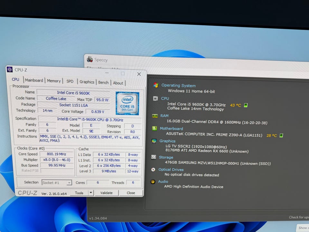309x232 pixels.
Task: Click the Storage drive icon in Speccy
Action: pyautogui.click(x=154, y=157)
